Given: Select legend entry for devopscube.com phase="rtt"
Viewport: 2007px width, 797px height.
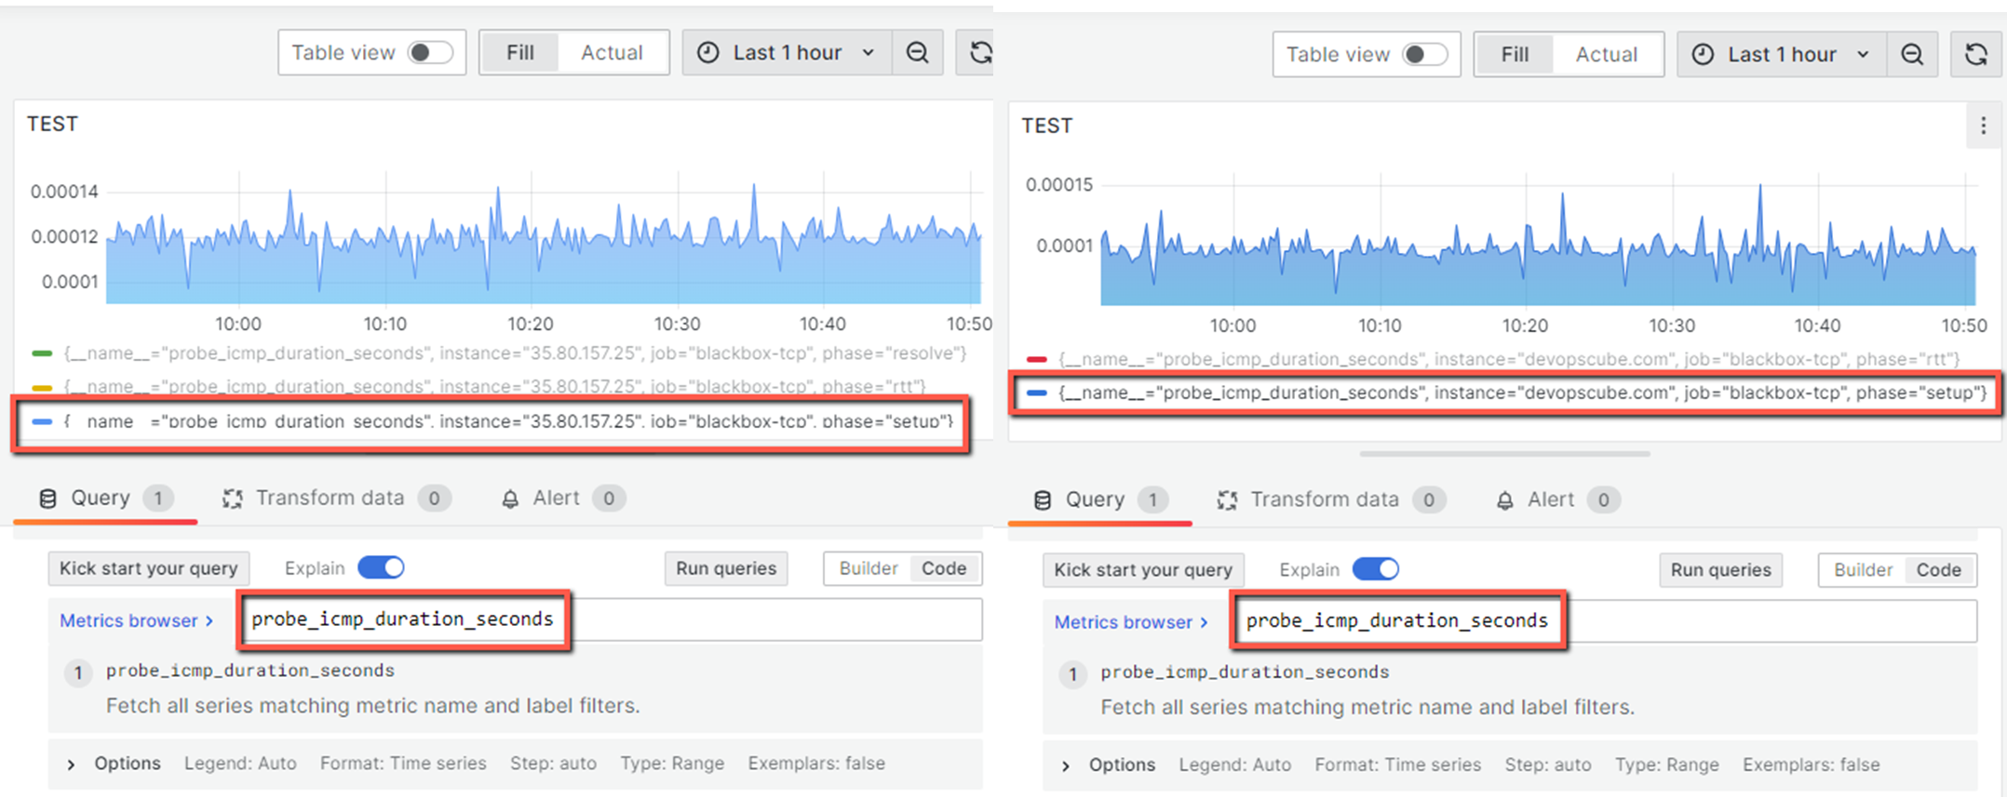Looking at the screenshot, I should 1509,359.
